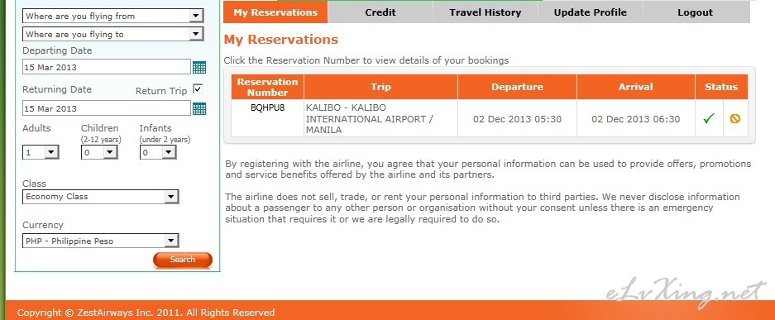Switch to the Credit tab

[380, 12]
